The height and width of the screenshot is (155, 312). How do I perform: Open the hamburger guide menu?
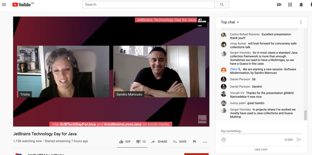click(4, 5)
